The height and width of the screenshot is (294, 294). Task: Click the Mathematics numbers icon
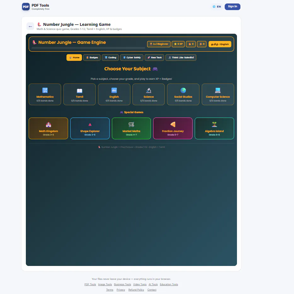(45, 90)
